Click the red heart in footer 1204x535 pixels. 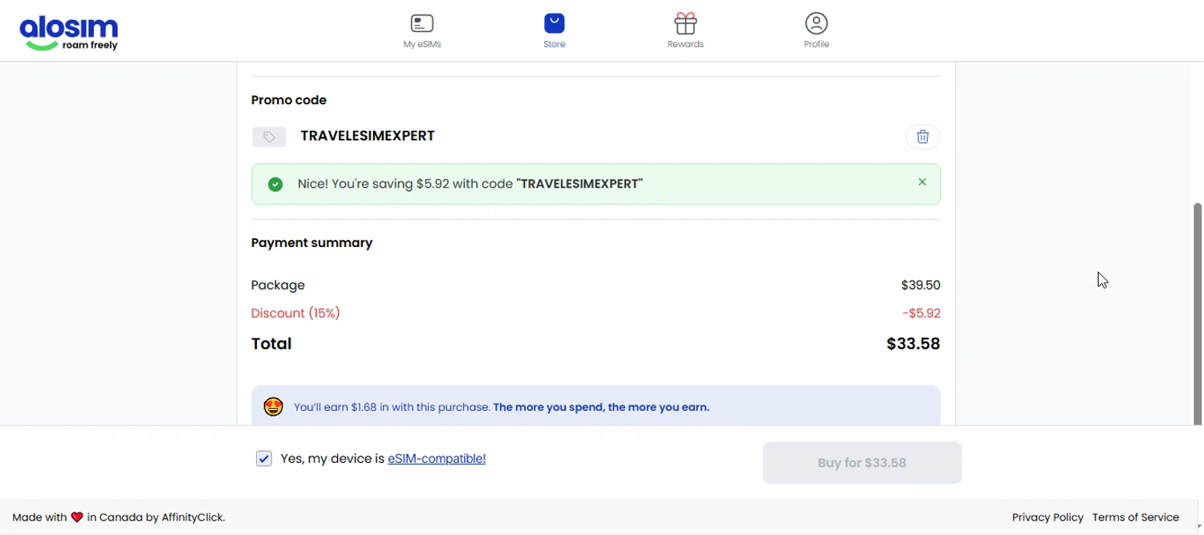[77, 517]
